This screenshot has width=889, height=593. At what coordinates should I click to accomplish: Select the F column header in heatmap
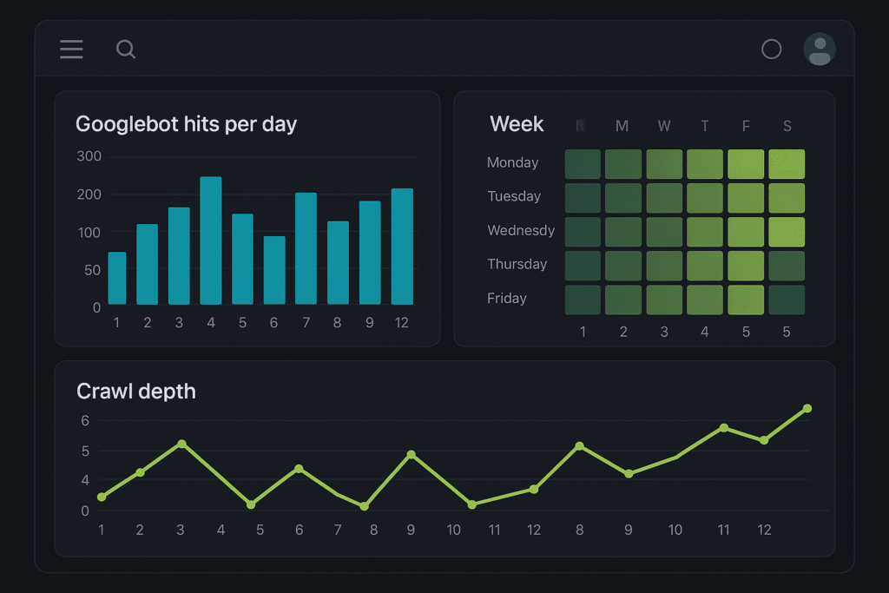(746, 126)
